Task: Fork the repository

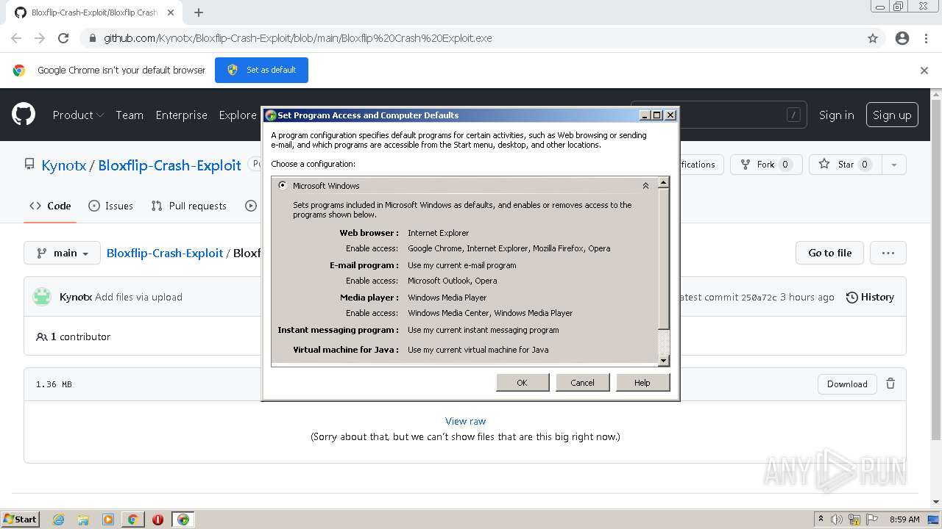Action: (x=766, y=165)
